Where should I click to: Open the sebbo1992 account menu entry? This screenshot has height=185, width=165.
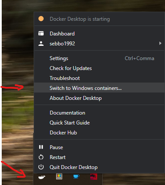pyautogui.click(x=99, y=44)
